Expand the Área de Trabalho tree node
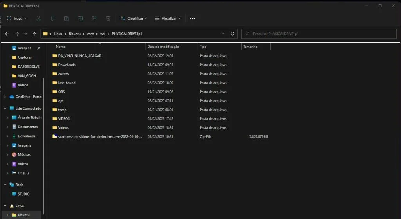The height and width of the screenshot is (219, 401). pos(7,118)
